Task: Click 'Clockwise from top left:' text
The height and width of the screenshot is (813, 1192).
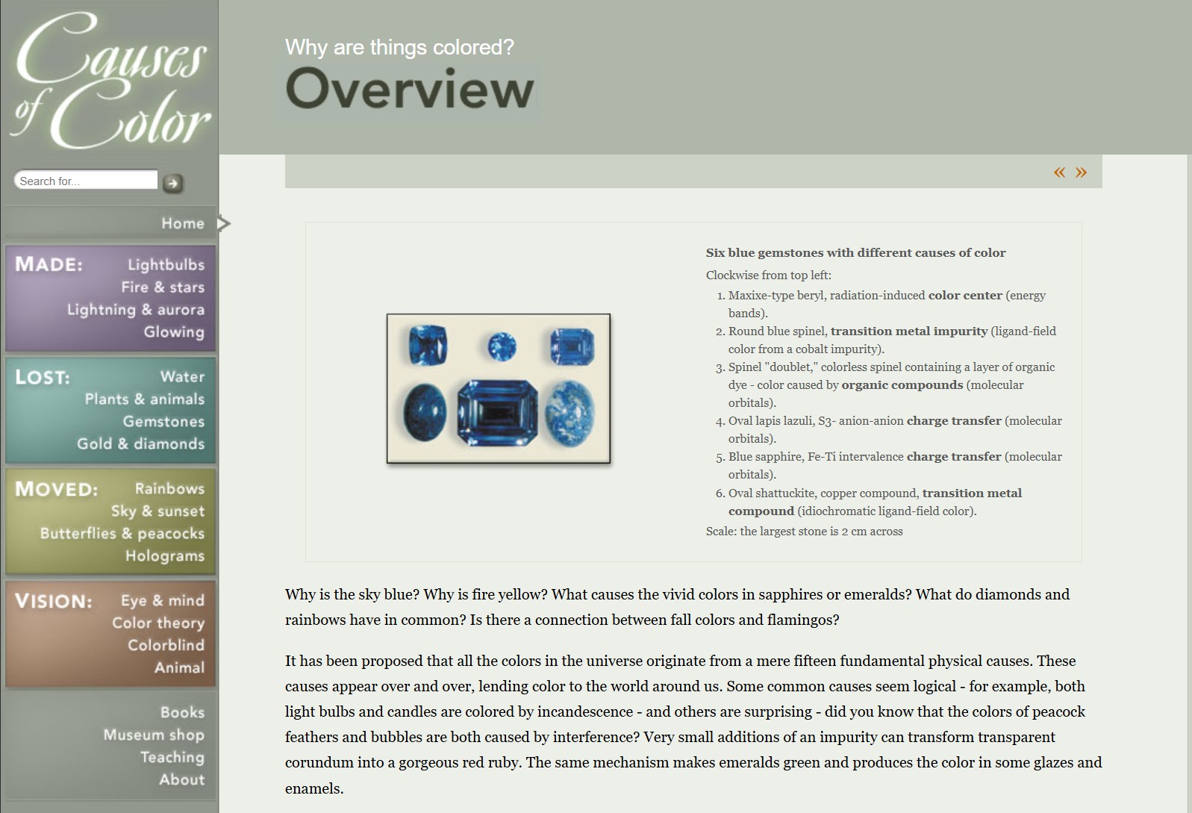Action: coord(768,275)
